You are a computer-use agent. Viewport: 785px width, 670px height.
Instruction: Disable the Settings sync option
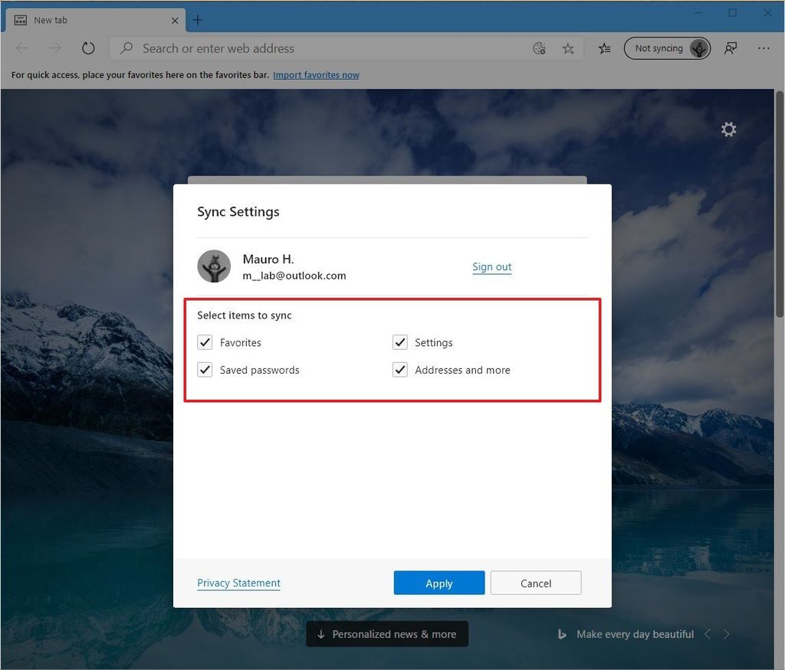coord(399,342)
